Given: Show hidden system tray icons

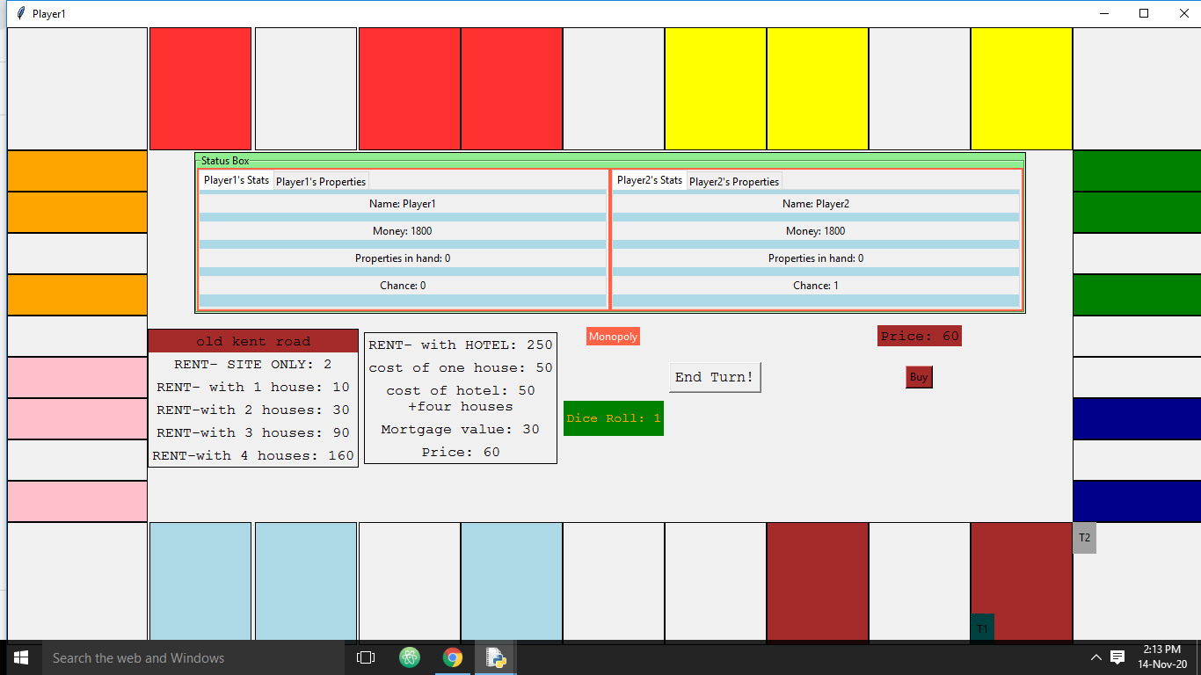Looking at the screenshot, I should [x=1095, y=657].
